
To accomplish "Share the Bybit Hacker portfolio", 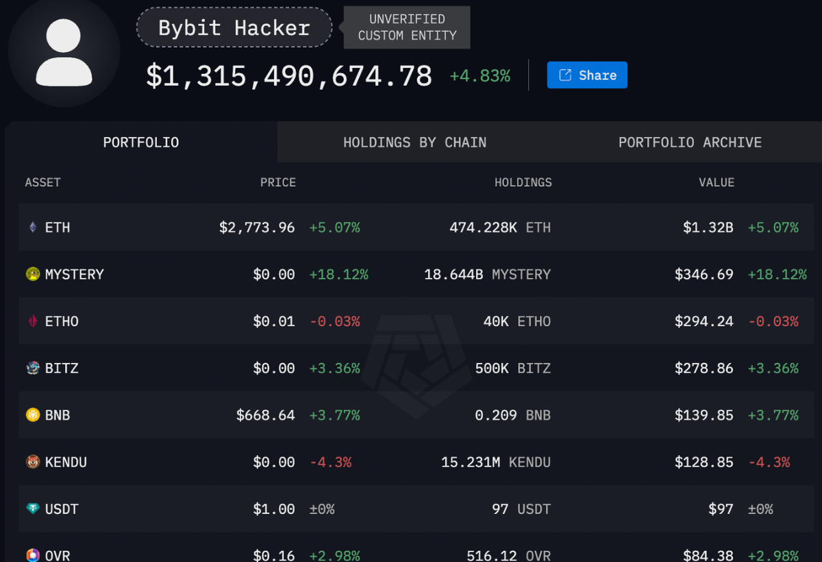I will 587,75.
